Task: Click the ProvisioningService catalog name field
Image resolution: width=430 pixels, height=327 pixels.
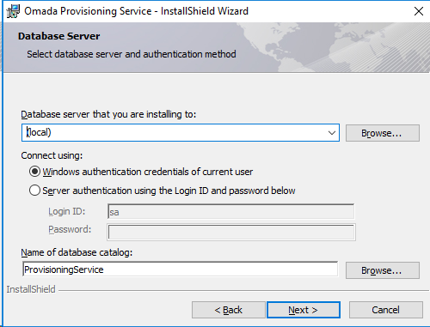Action: (180, 269)
